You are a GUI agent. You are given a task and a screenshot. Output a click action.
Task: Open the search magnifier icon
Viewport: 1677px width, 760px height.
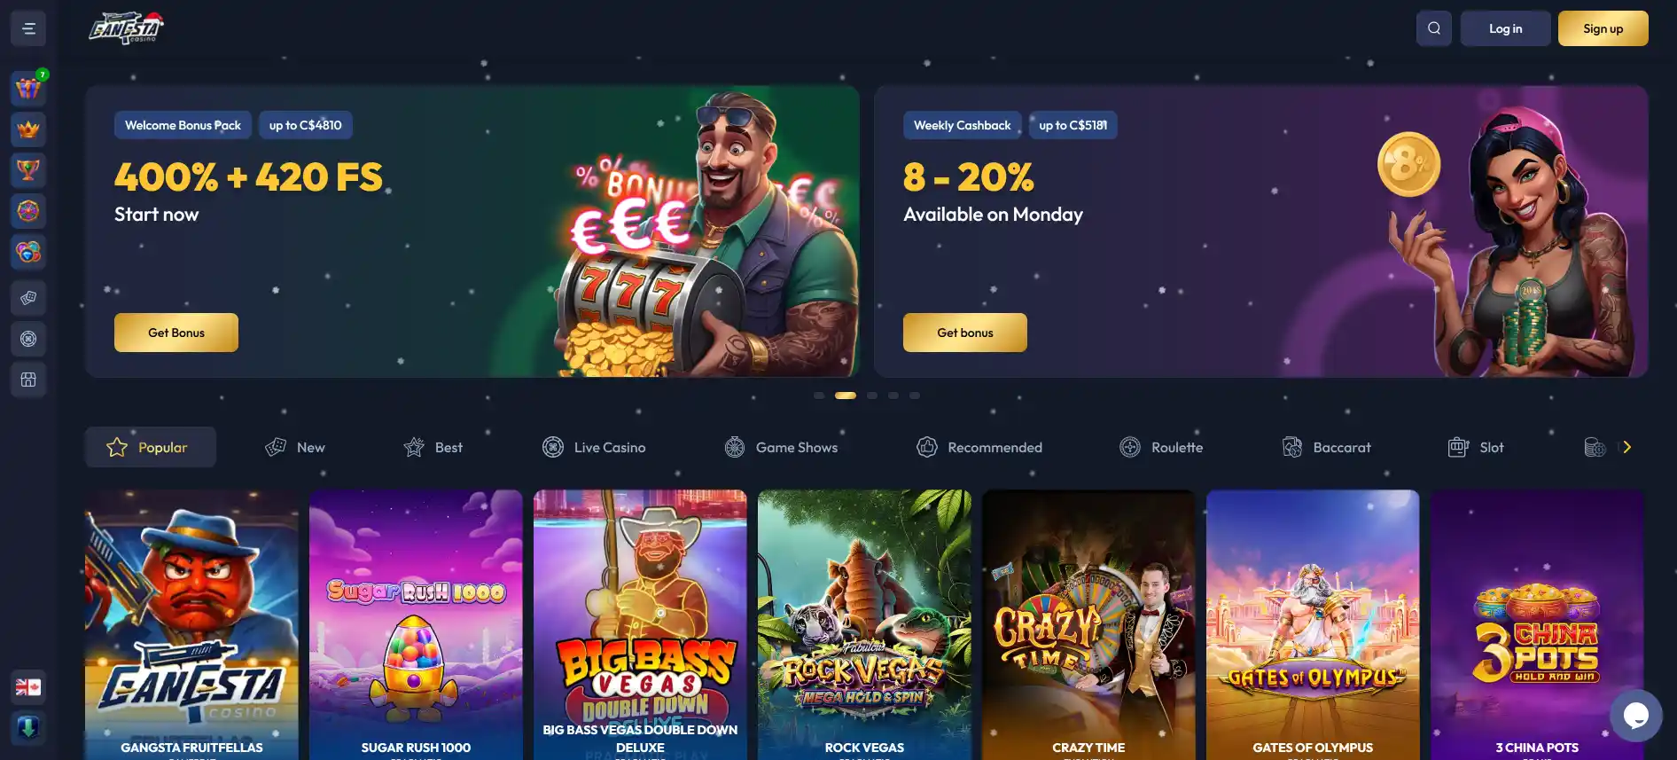pyautogui.click(x=1434, y=28)
